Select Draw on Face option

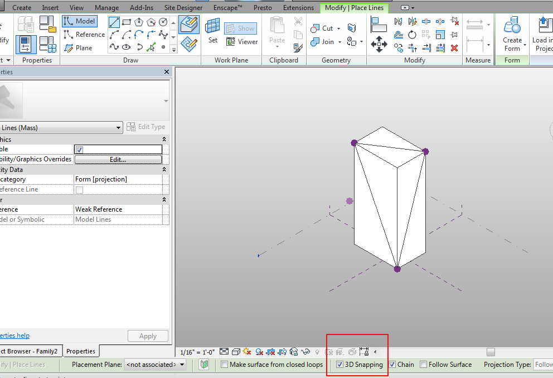click(x=190, y=25)
